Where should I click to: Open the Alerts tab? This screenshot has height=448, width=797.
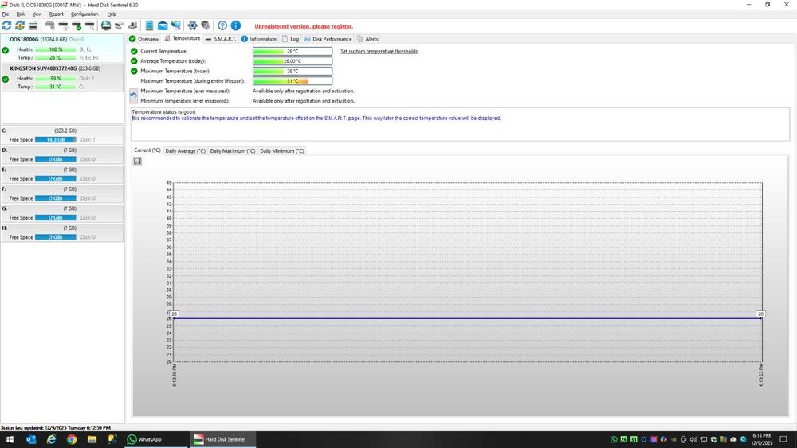[367, 39]
